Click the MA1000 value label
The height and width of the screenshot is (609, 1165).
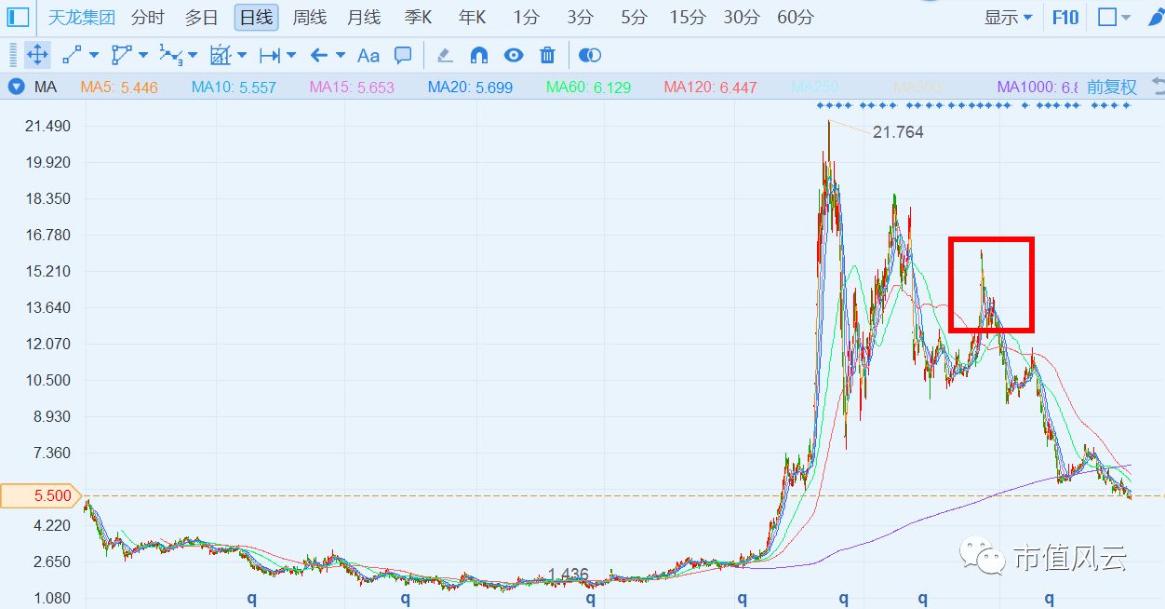point(1038,87)
